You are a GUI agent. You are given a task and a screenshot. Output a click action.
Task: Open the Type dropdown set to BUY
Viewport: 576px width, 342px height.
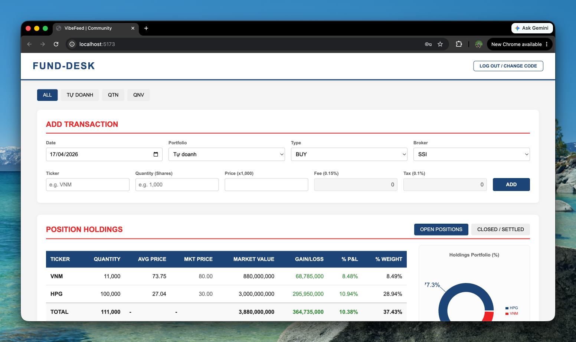(x=349, y=154)
